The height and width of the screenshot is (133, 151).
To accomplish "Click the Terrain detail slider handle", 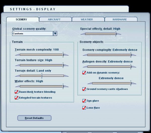I will (x=42, y=76).
